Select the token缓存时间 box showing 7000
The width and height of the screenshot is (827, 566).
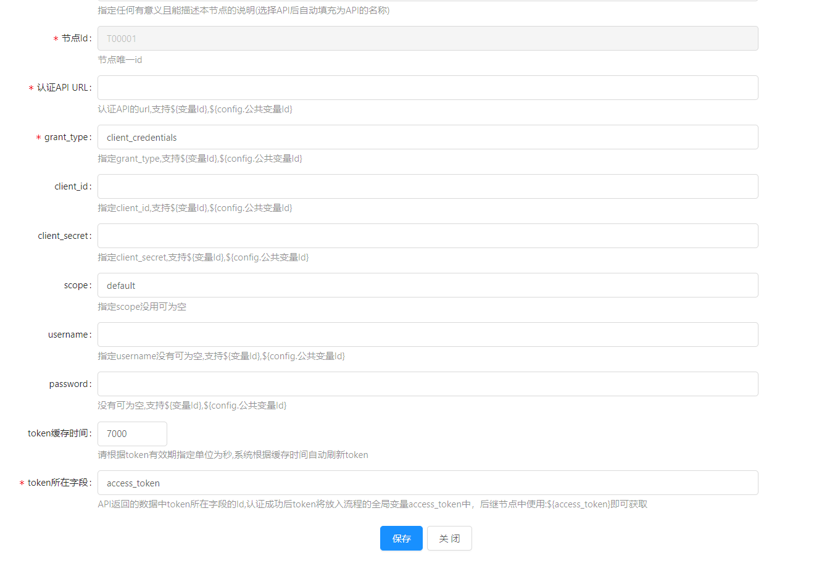(132, 434)
